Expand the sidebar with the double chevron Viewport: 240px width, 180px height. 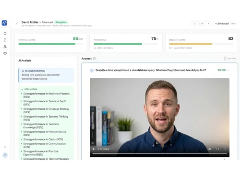click(x=5, y=147)
